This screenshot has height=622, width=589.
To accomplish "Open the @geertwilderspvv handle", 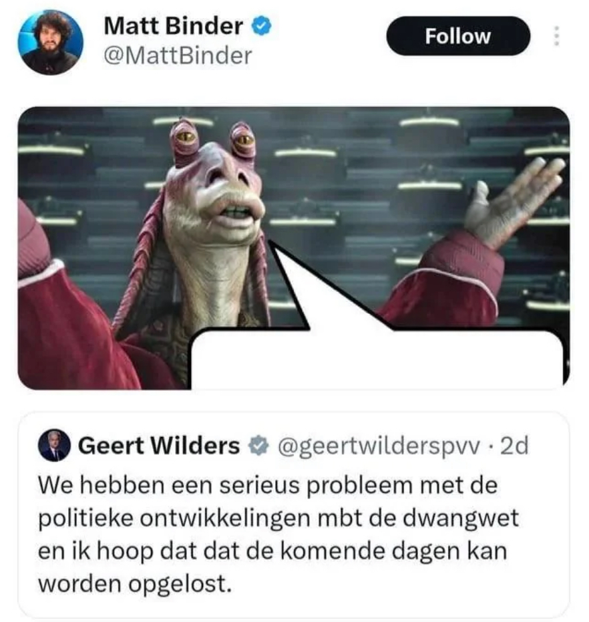I will (379, 447).
